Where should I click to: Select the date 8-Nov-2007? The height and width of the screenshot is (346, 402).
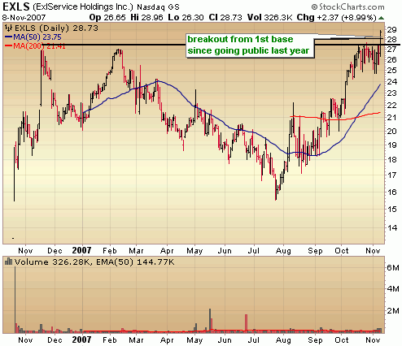tap(24, 18)
